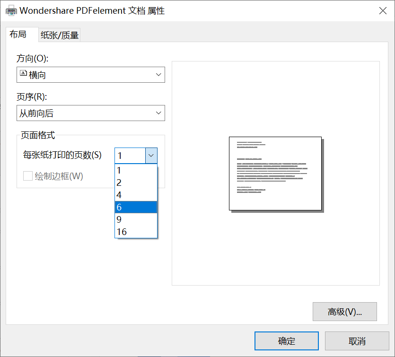The width and height of the screenshot is (395, 357).
Task: Open the 高级 advanced settings
Action: (x=344, y=312)
